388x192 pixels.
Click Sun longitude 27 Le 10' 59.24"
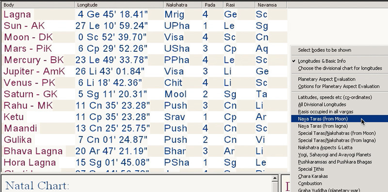tap(112, 26)
